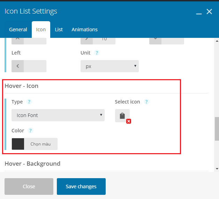
Task: Expand the px unit dropdown
Action: click(x=109, y=66)
